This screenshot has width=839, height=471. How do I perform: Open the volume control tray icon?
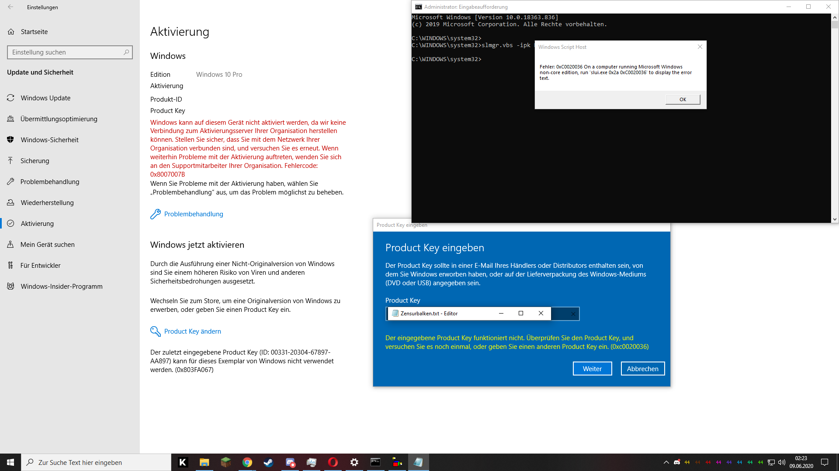(782, 462)
